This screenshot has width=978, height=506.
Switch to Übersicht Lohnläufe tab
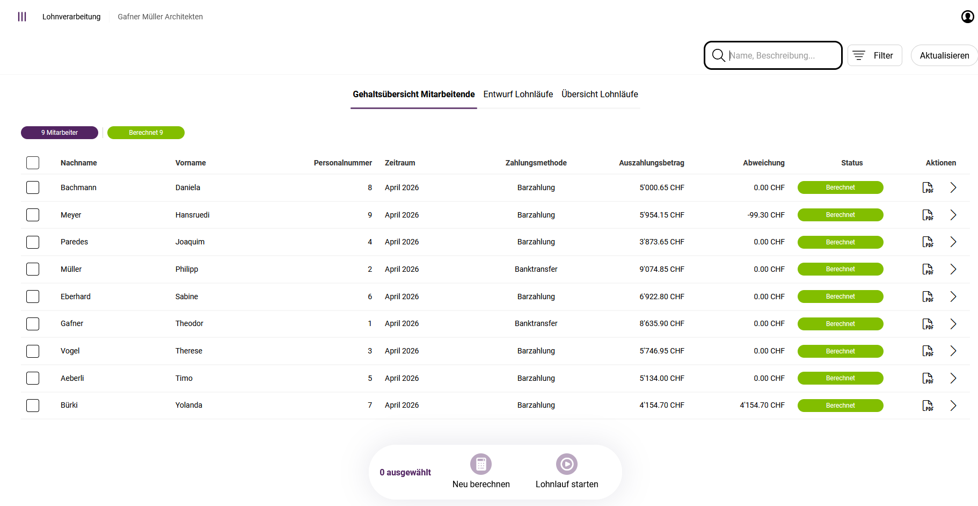(x=600, y=95)
